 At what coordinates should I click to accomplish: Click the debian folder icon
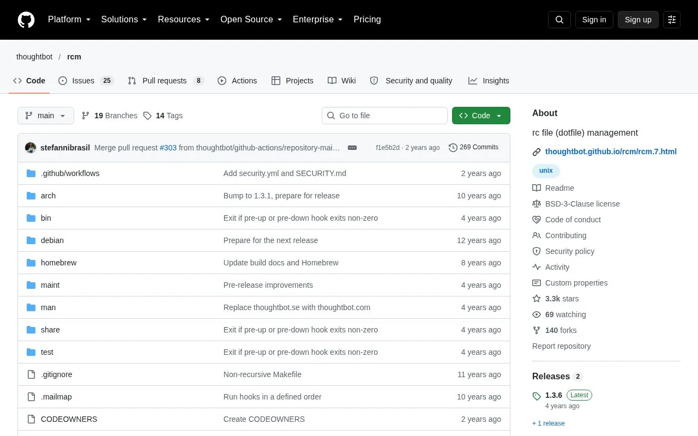(x=31, y=240)
